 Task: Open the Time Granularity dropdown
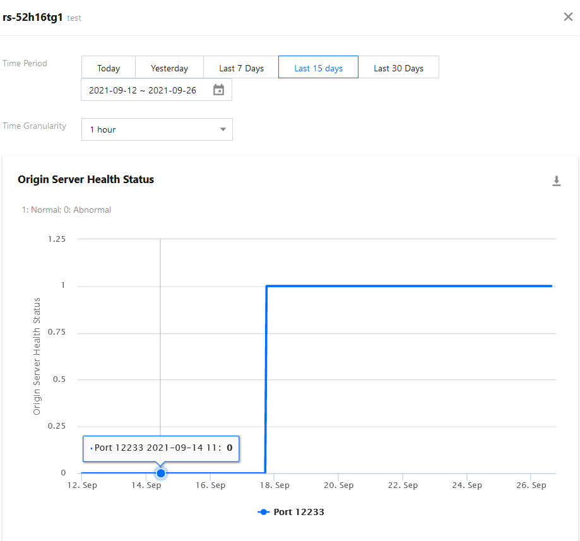[157, 129]
